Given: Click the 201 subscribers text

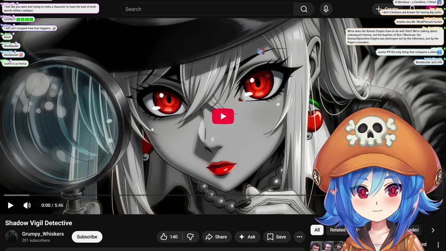Looking at the screenshot, I should tap(36, 241).
